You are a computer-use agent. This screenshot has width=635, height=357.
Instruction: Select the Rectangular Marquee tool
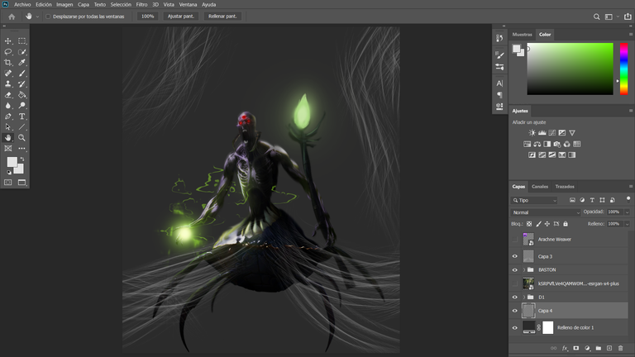(21, 40)
